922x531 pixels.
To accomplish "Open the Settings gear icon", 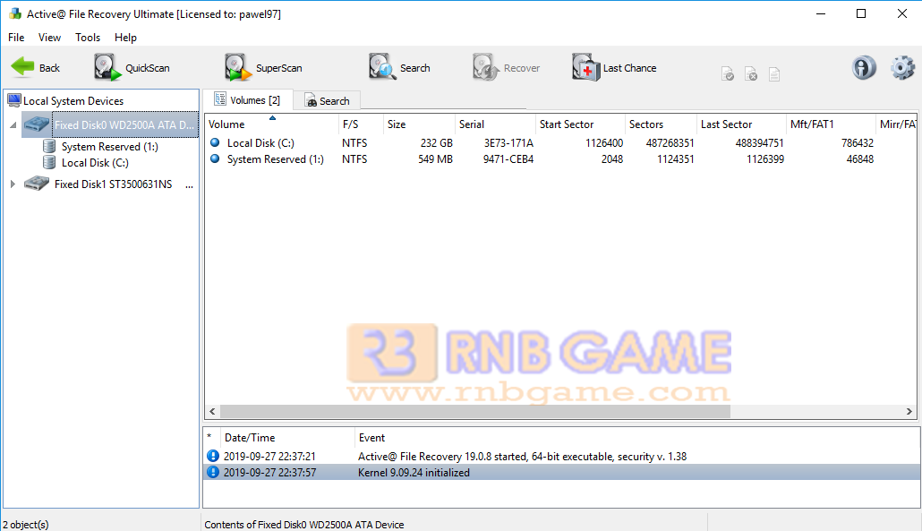I will 902,68.
